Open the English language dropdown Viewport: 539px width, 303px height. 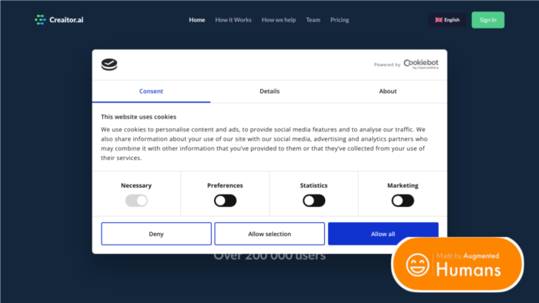(447, 20)
